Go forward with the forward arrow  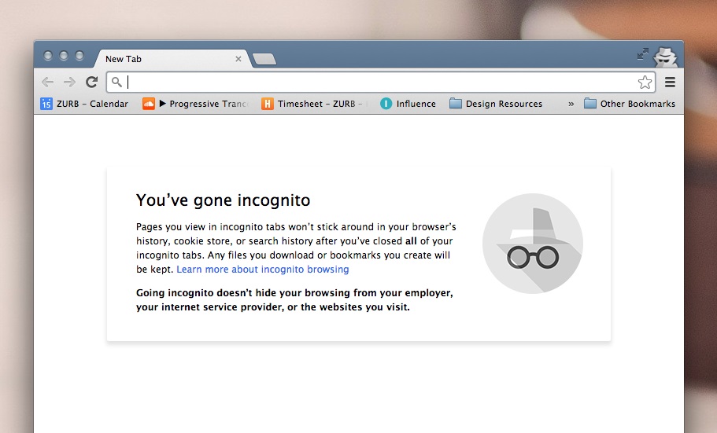tap(69, 83)
